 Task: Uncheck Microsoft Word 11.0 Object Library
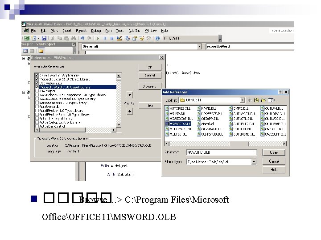click(x=37, y=87)
